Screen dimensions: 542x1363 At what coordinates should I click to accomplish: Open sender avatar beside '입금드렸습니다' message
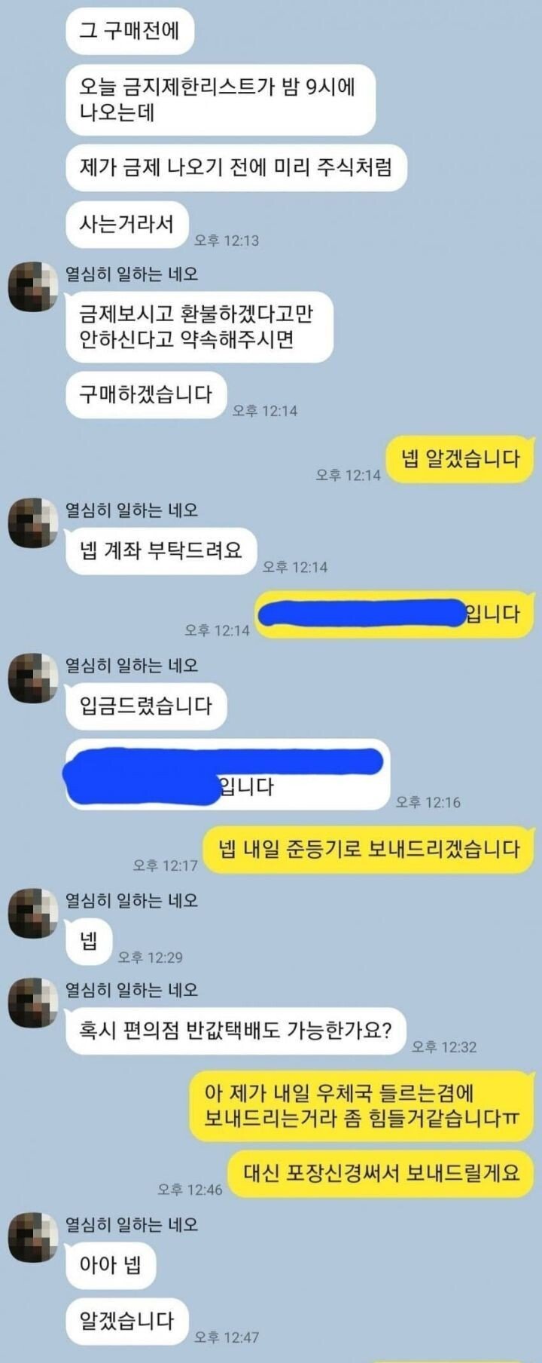pos(33,678)
